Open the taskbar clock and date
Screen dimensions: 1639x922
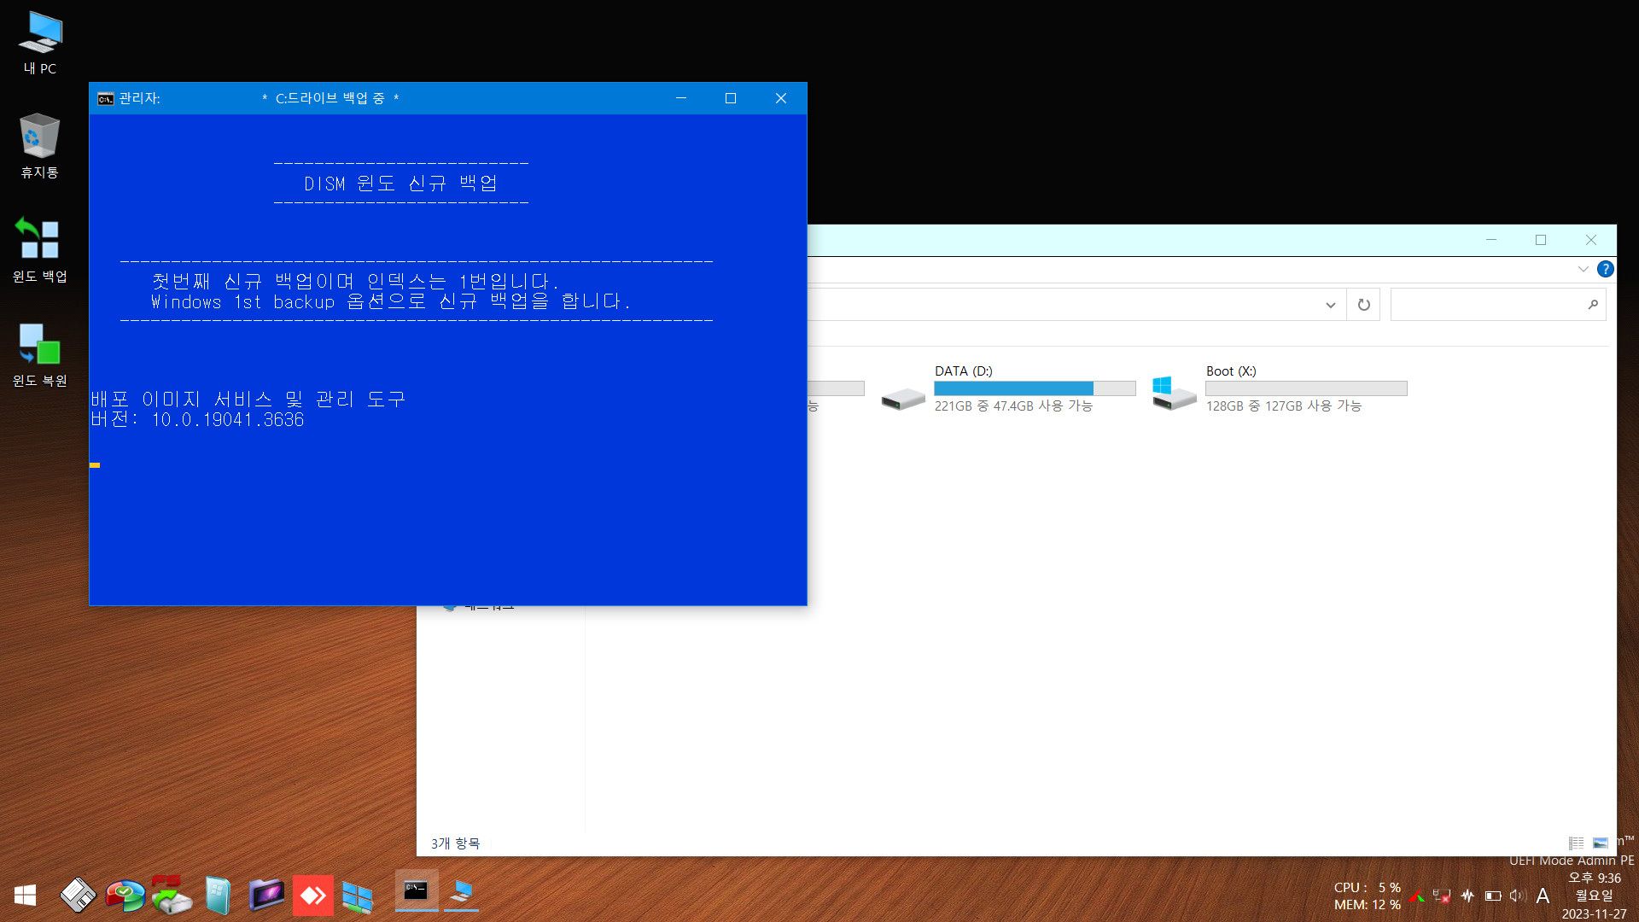click(1595, 896)
